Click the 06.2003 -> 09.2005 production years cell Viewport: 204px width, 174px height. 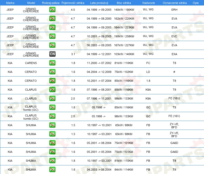[99, 45]
